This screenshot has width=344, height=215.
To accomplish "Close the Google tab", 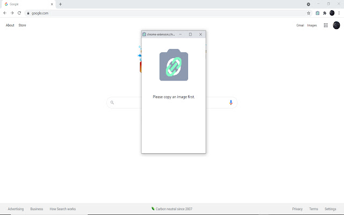I will coord(52,4).
